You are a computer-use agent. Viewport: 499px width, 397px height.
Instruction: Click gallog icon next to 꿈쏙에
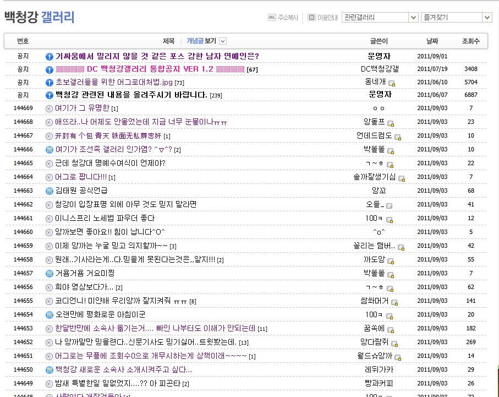pyautogui.click(x=391, y=330)
